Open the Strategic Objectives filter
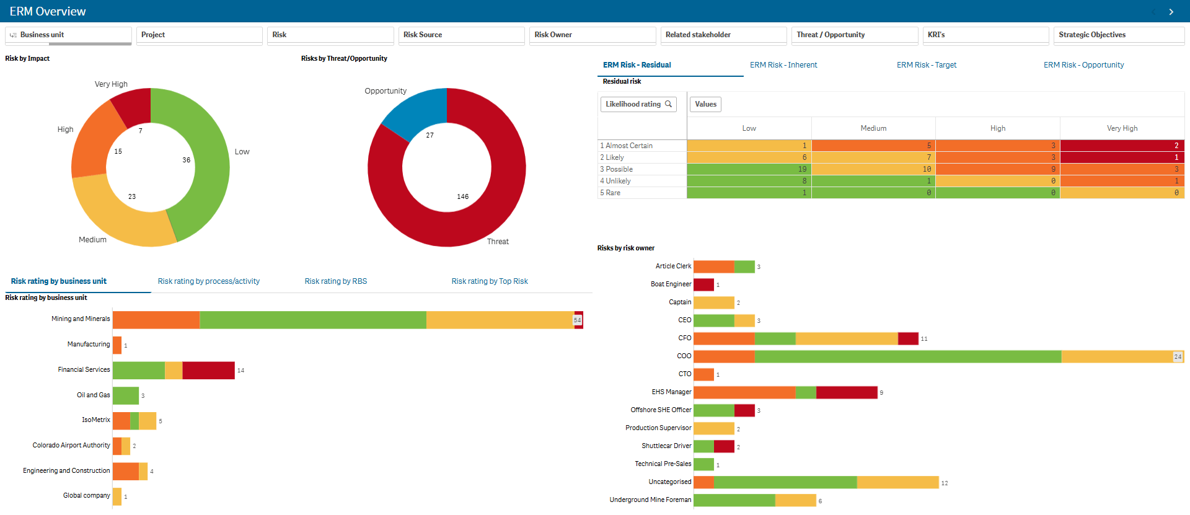Image resolution: width=1190 pixels, height=515 pixels. click(1118, 35)
